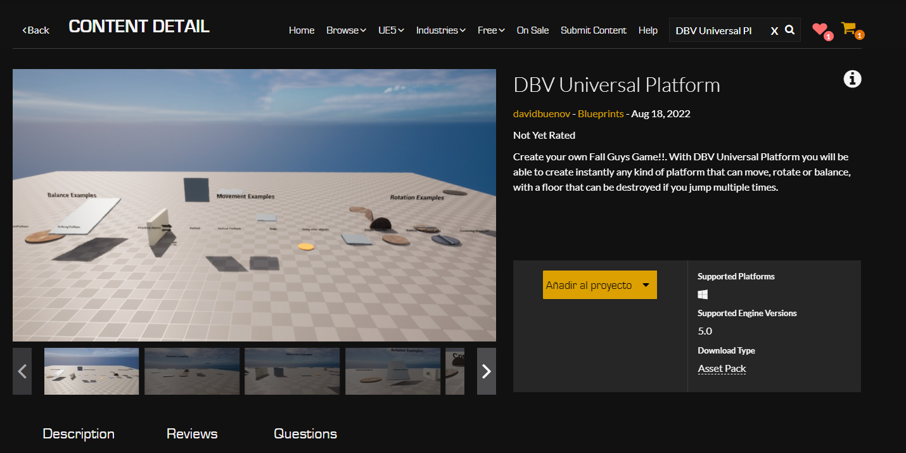Click the 5.0 engine version value
The image size is (906, 453).
tap(705, 331)
